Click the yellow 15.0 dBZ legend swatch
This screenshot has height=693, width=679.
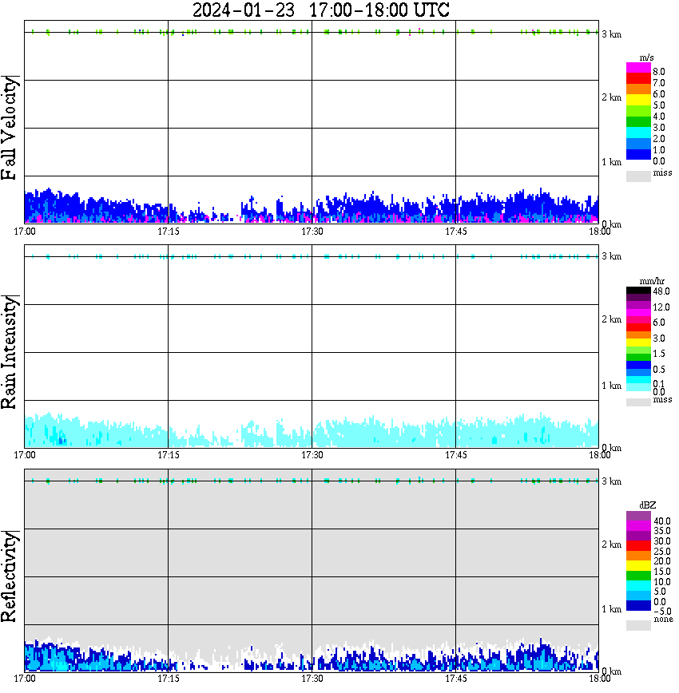click(x=638, y=566)
